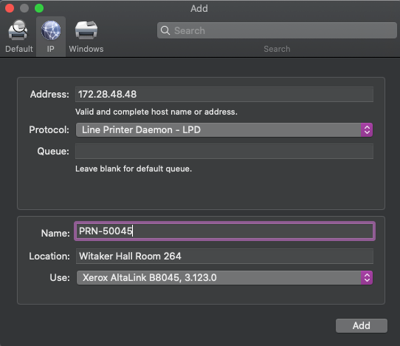400x346 pixels.
Task: Focus the Address field showing 172.28.48.48
Action: click(x=224, y=95)
